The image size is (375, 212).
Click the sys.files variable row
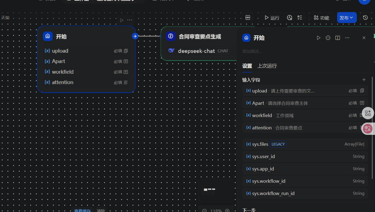click(x=305, y=144)
